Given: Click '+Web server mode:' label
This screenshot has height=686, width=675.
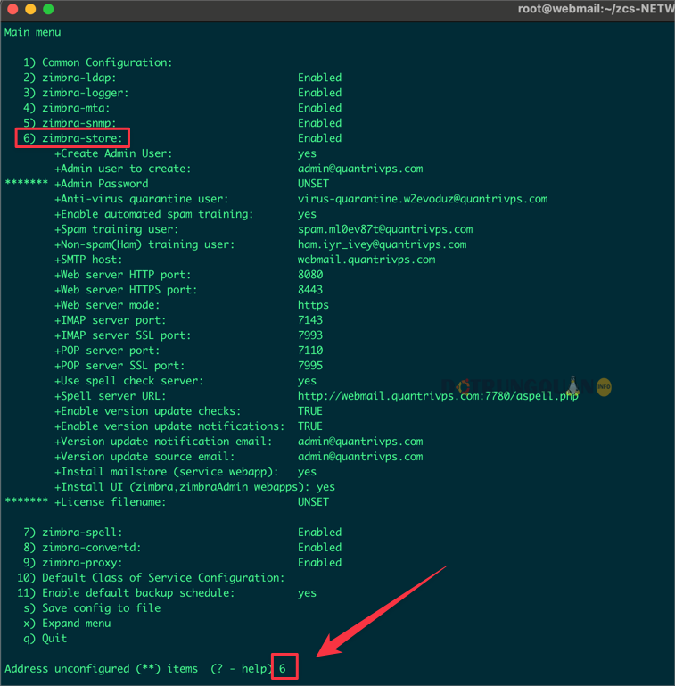Looking at the screenshot, I should 108,305.
